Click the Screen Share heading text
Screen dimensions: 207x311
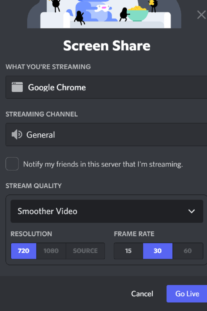pos(107,46)
